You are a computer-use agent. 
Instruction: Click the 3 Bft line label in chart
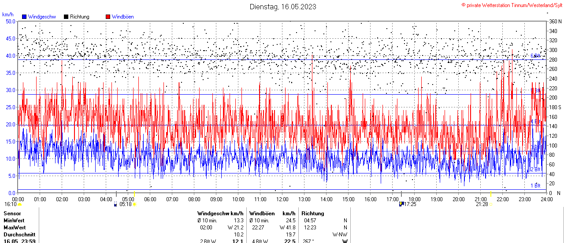point(535,147)
